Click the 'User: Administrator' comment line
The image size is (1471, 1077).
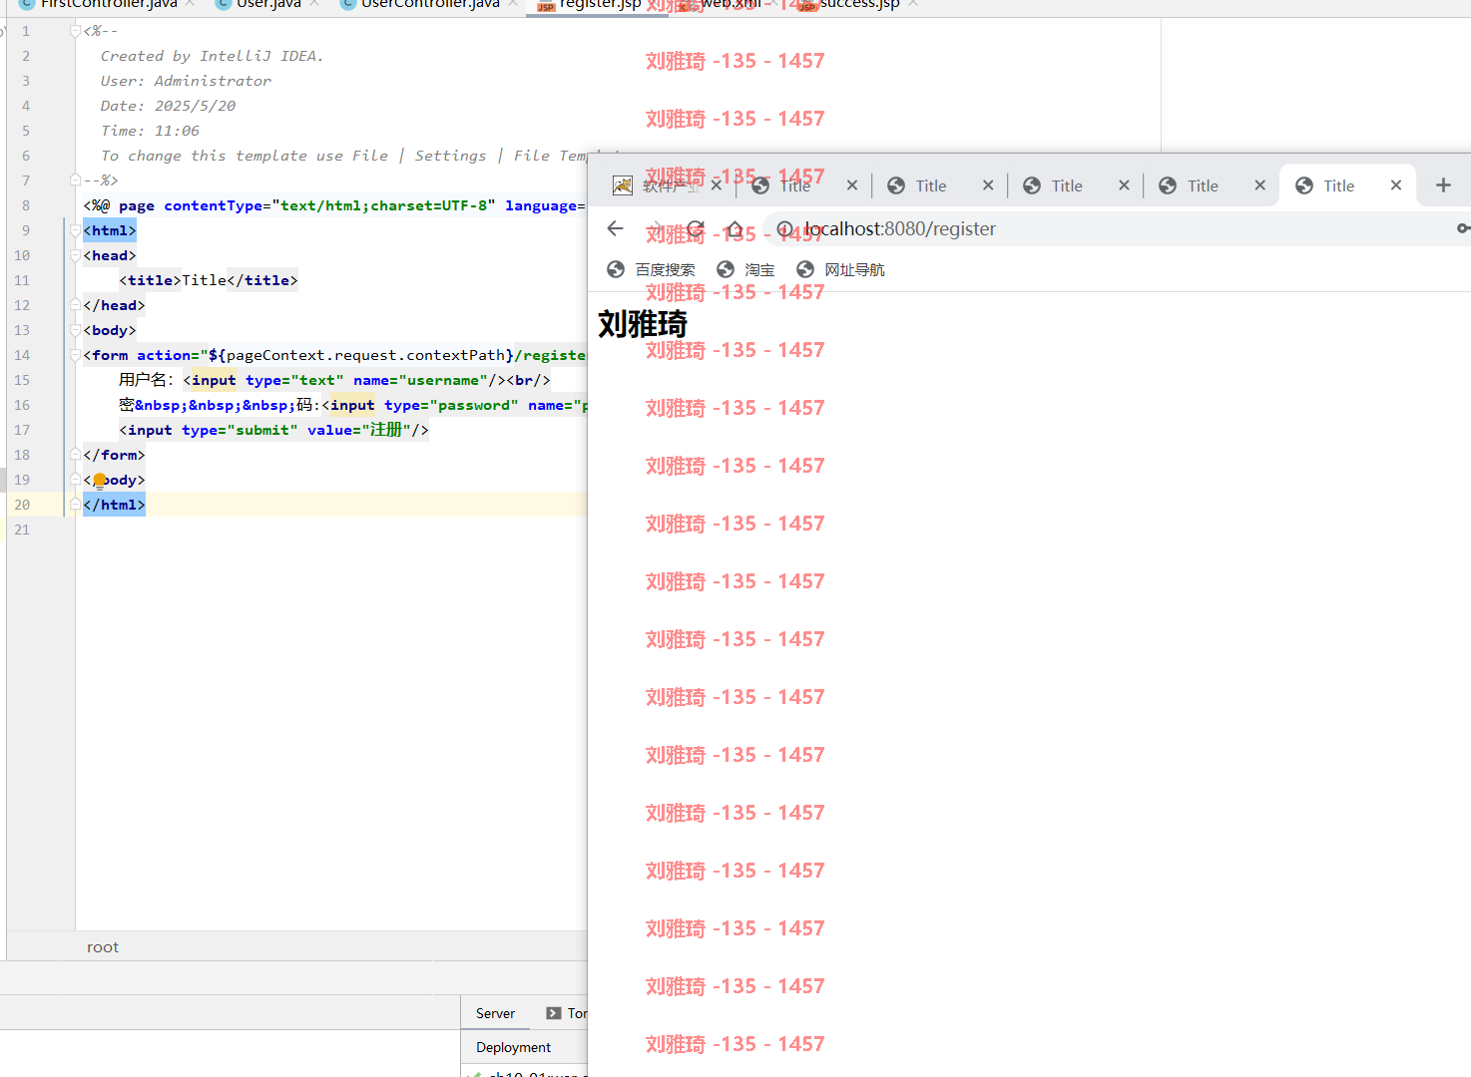click(x=186, y=81)
